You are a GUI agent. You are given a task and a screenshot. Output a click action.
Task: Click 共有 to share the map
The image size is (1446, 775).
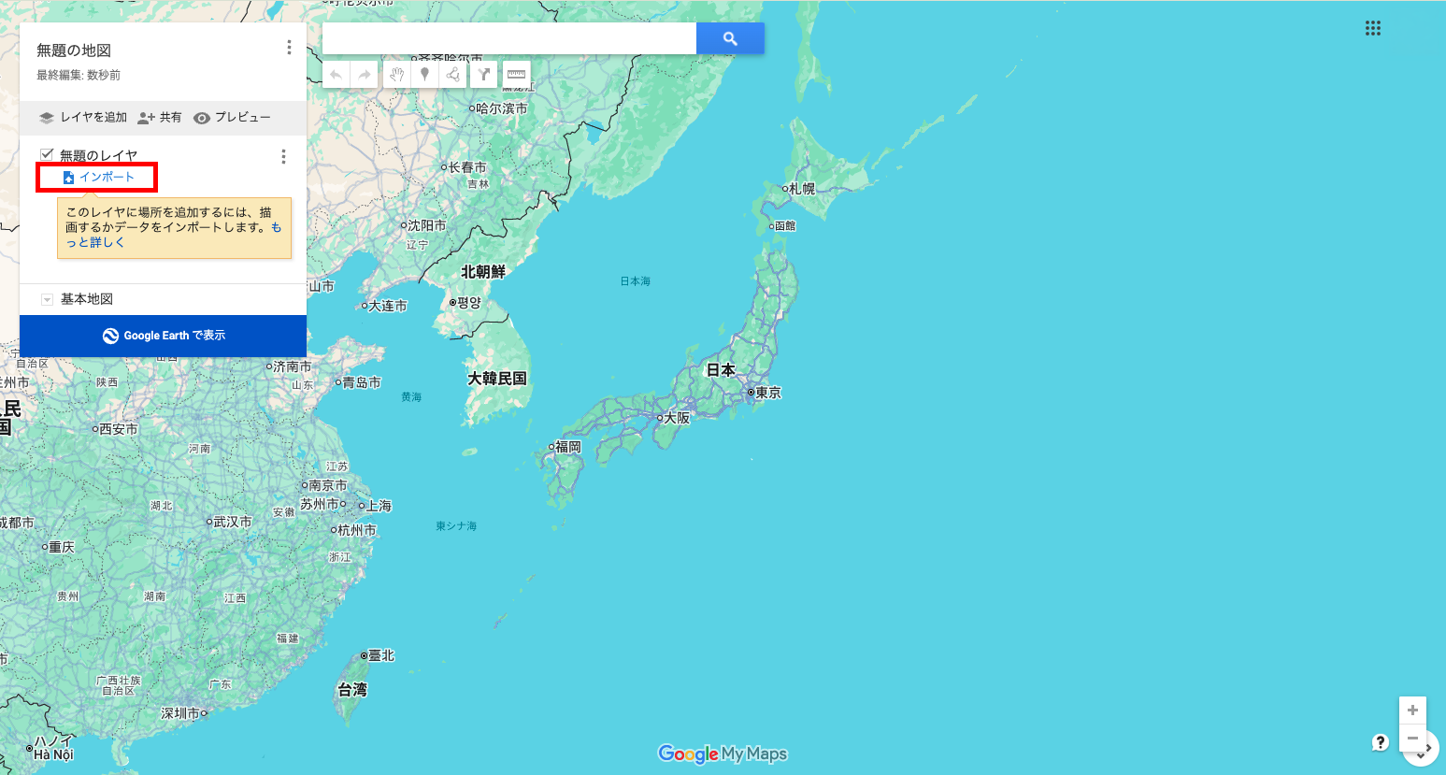click(x=160, y=118)
